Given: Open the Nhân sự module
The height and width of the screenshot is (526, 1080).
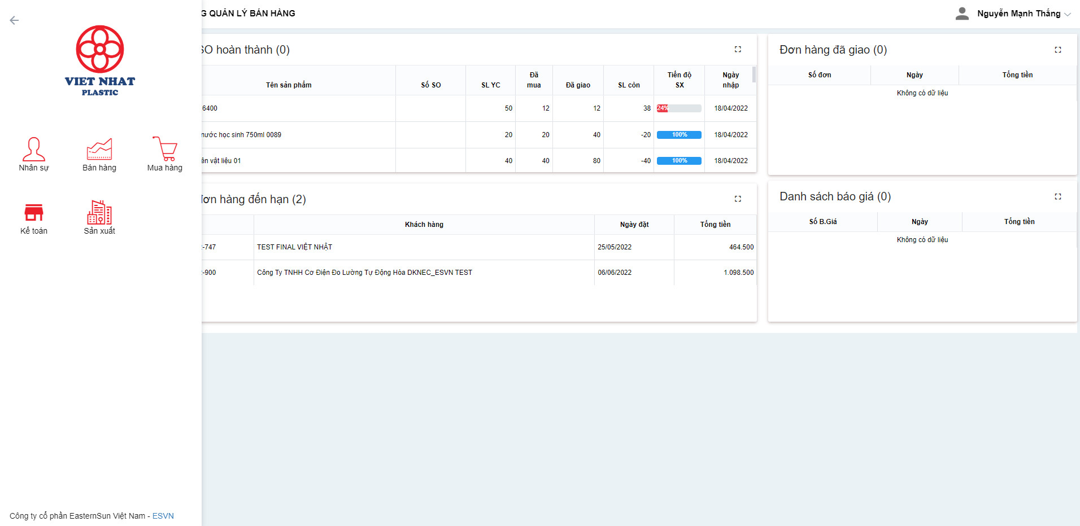Looking at the screenshot, I should tap(34, 154).
